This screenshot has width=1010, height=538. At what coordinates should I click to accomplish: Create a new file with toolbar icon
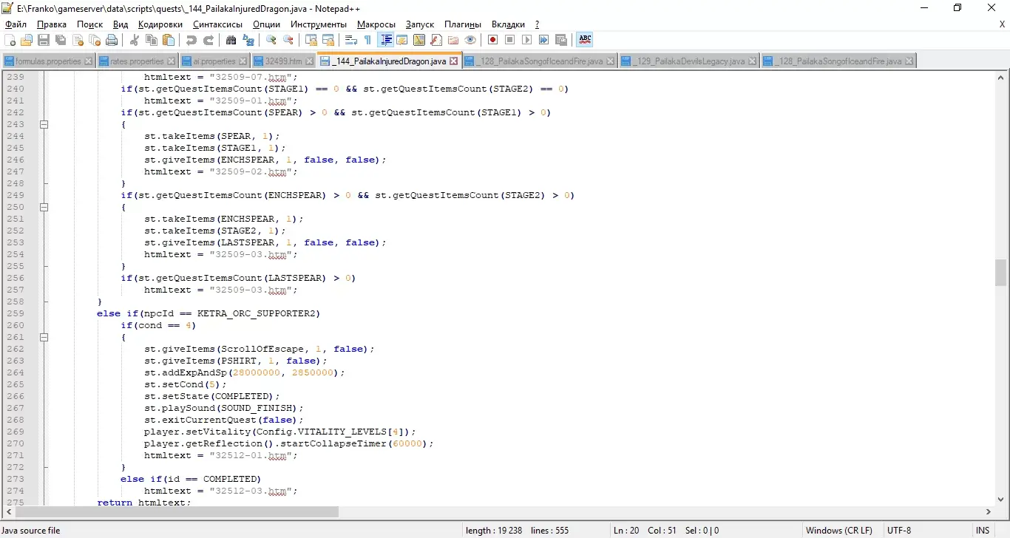pyautogui.click(x=10, y=40)
